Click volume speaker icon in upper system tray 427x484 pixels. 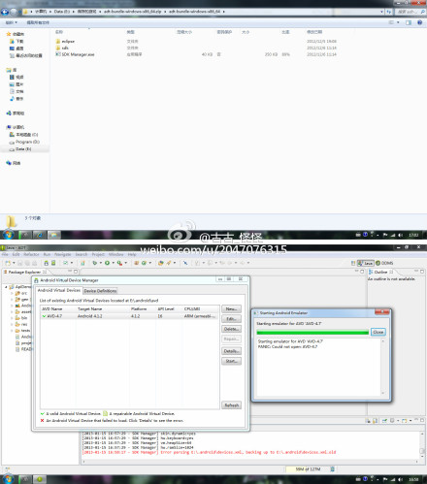pyautogui.click(x=400, y=235)
